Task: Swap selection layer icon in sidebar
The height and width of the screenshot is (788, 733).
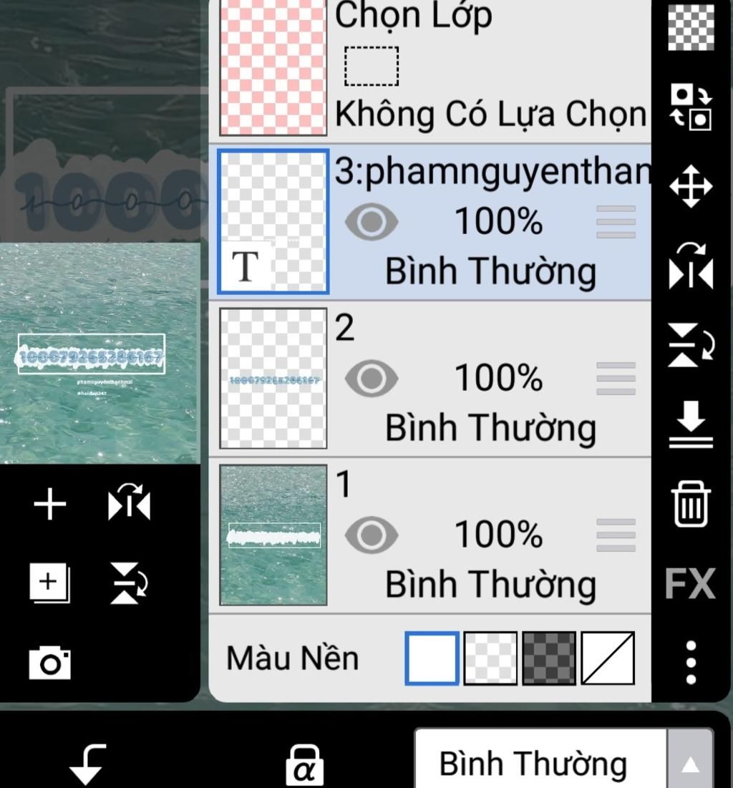Action: tap(691, 107)
